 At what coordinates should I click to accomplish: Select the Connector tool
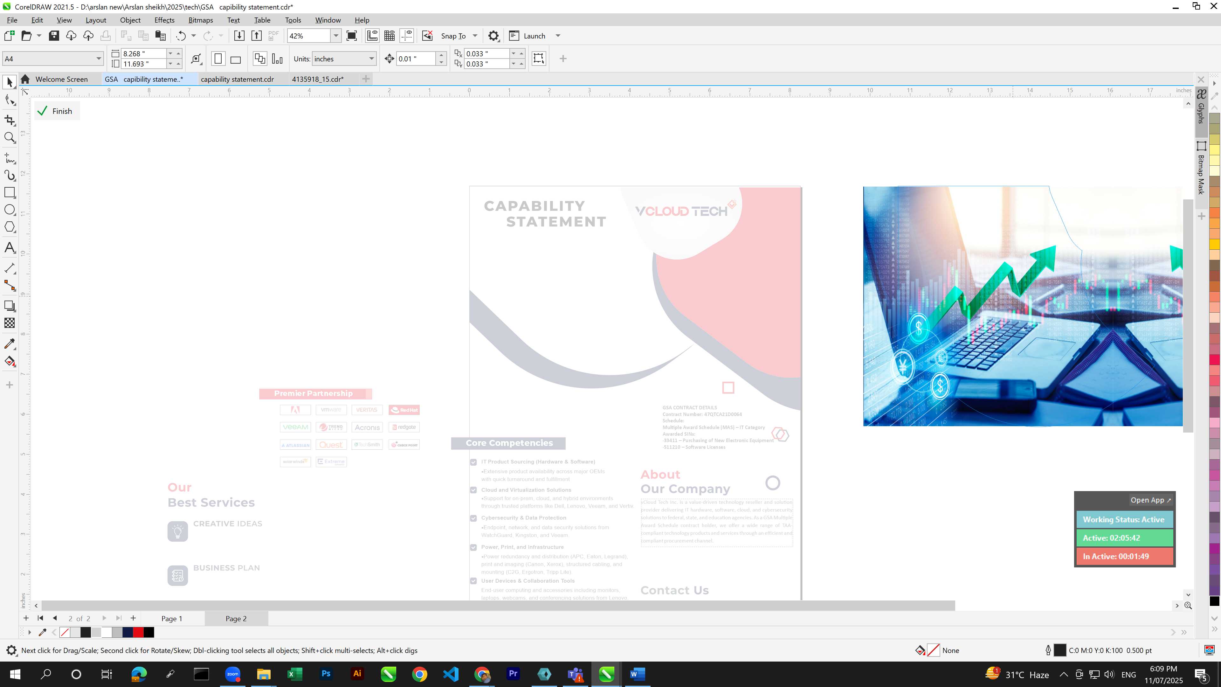(10, 285)
